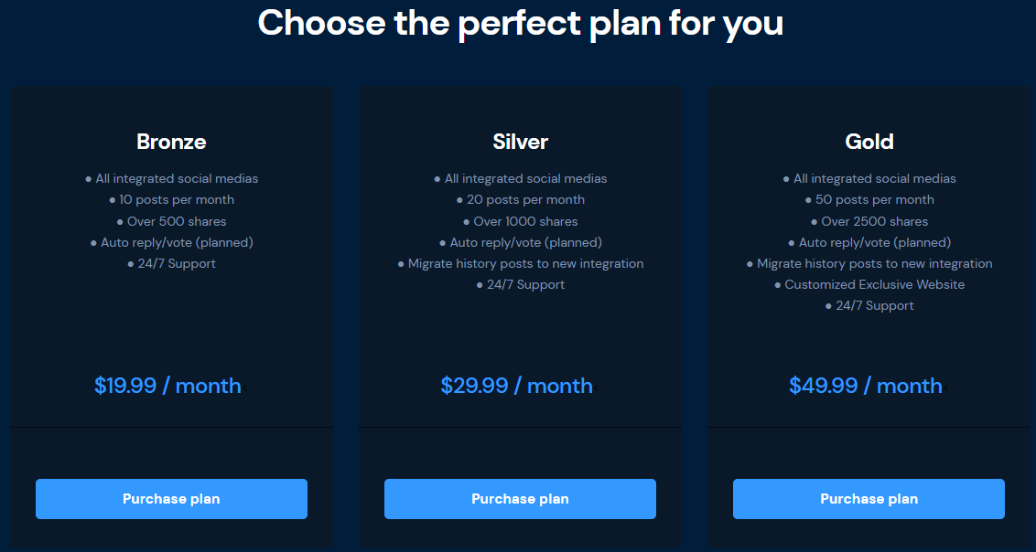Viewport: 1036px width, 552px height.
Task: Click the $49.99 / month price
Action: tap(866, 385)
